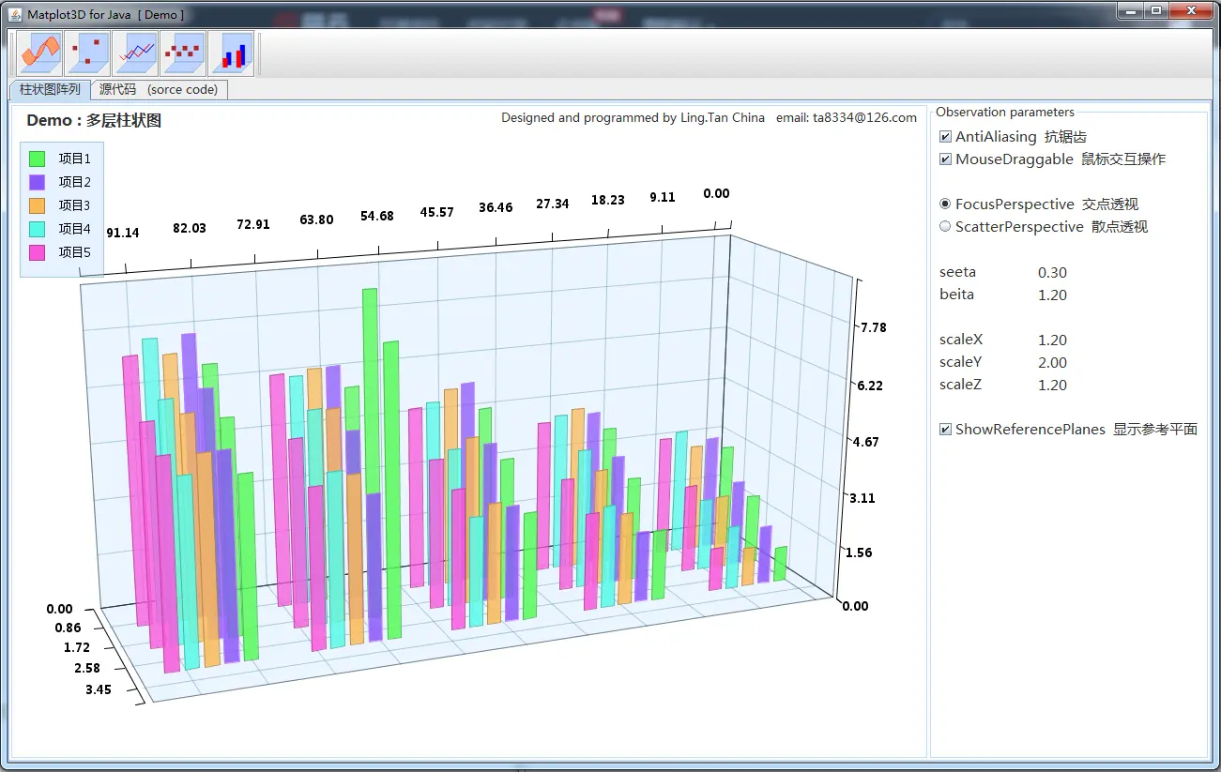Click the orange 项目3 legend swatch
This screenshot has width=1221, height=772.
[x=38, y=206]
